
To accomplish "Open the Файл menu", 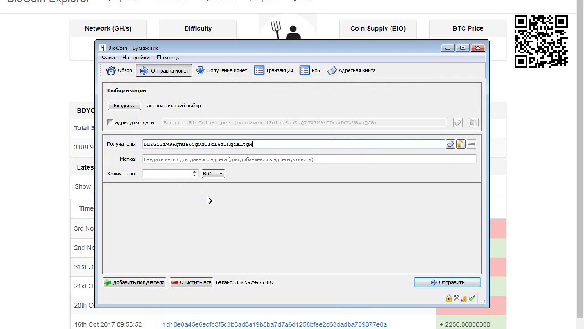I will coord(108,58).
